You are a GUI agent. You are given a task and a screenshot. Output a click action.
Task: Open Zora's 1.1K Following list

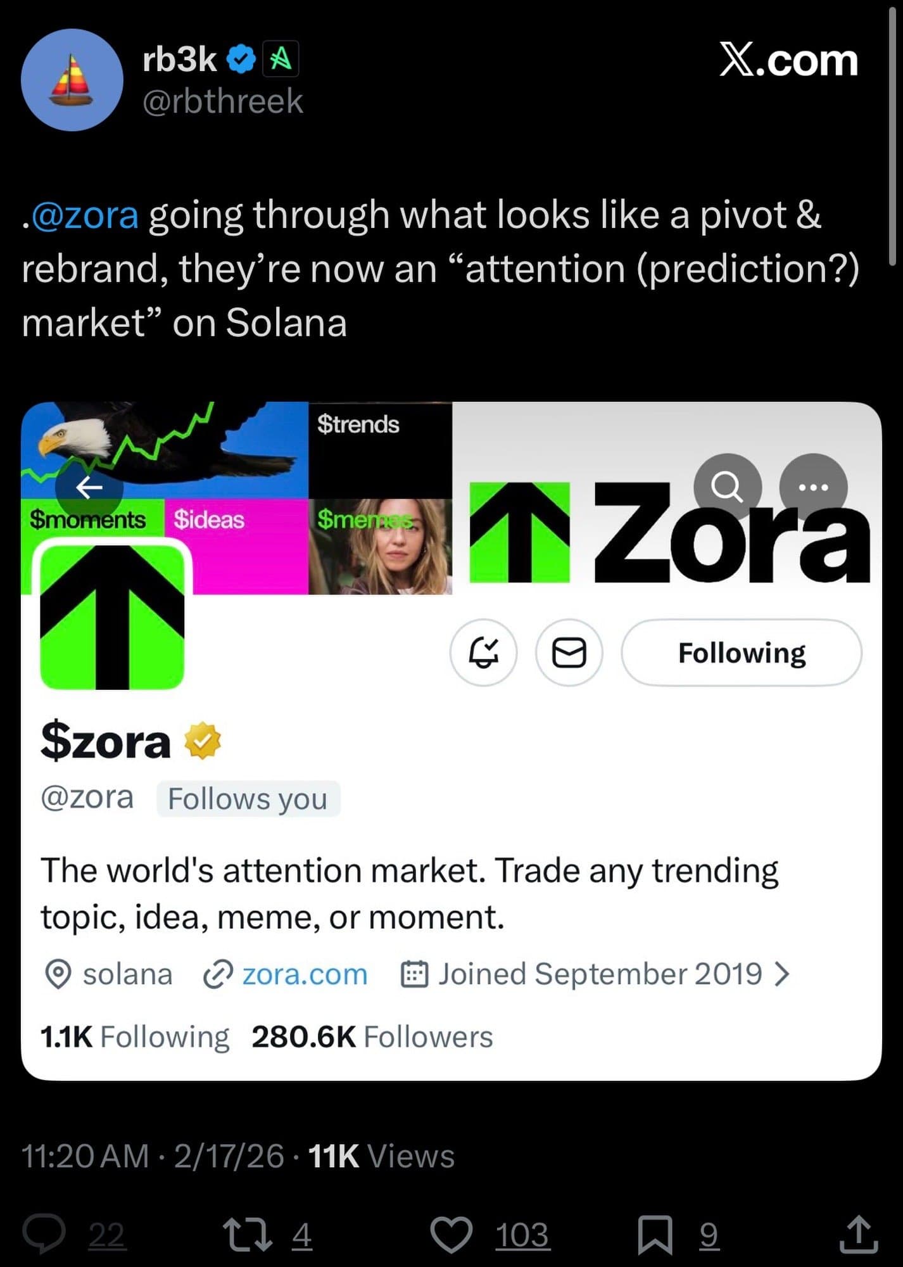coord(134,1037)
